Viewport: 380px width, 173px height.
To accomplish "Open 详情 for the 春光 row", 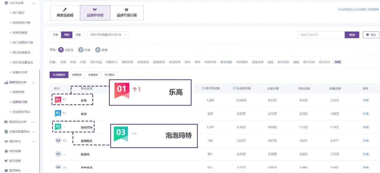I will click(365, 114).
